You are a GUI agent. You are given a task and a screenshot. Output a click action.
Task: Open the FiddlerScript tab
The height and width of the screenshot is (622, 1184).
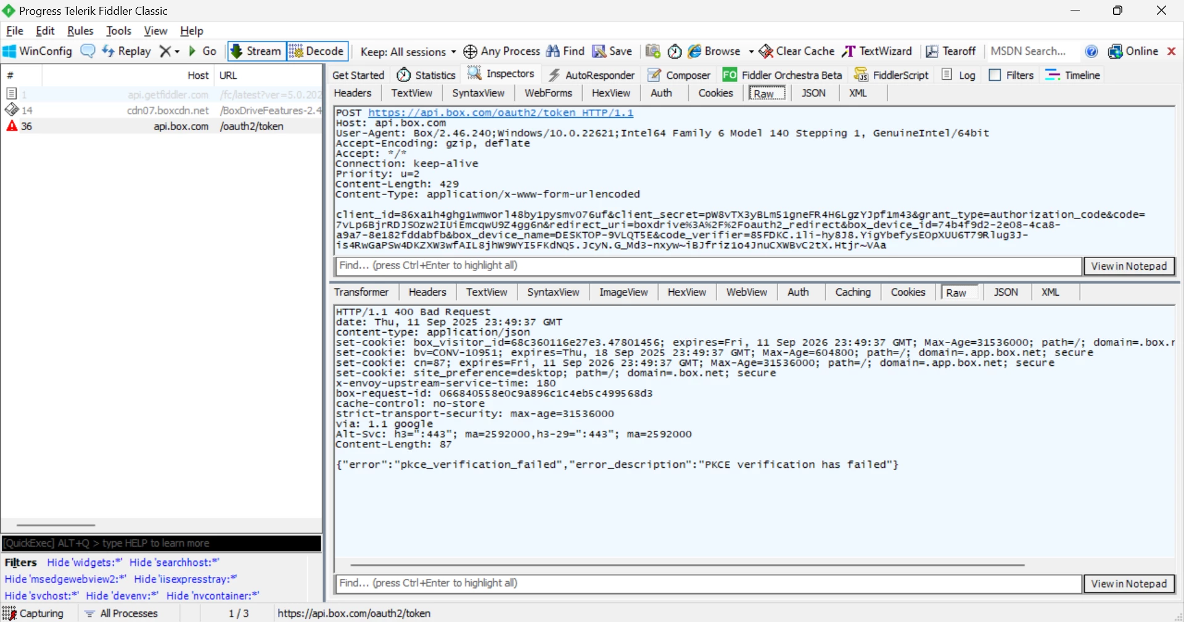coord(891,75)
